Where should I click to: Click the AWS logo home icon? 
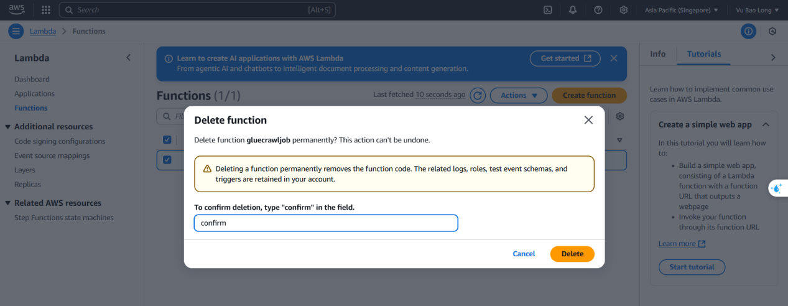pyautogui.click(x=16, y=9)
